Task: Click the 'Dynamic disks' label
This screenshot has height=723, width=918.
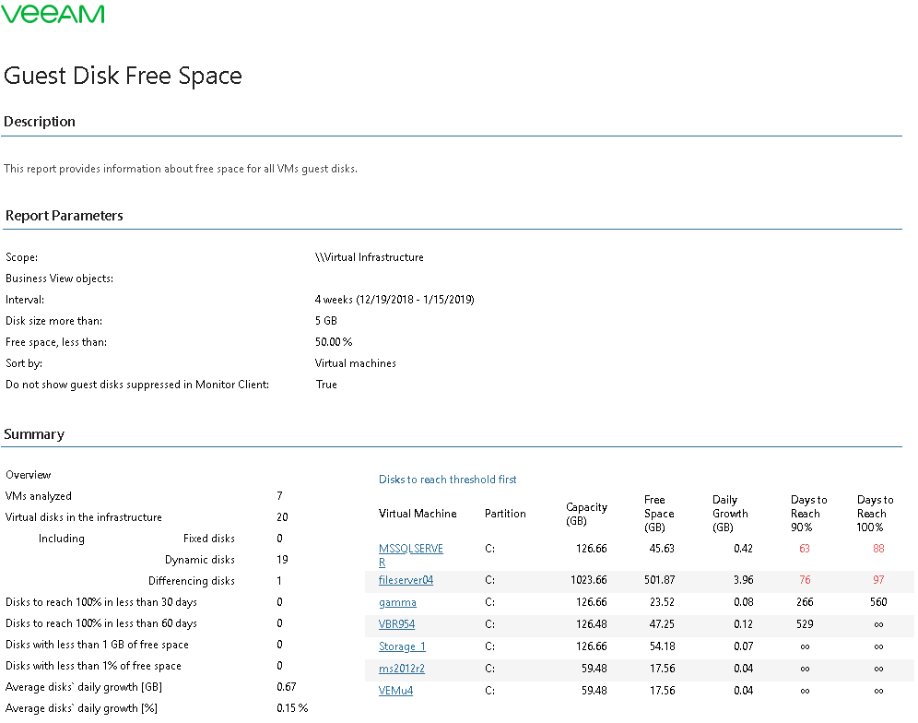Action: (200, 560)
